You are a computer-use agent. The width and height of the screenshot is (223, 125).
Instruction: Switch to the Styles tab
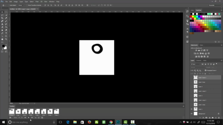(x=201, y=45)
